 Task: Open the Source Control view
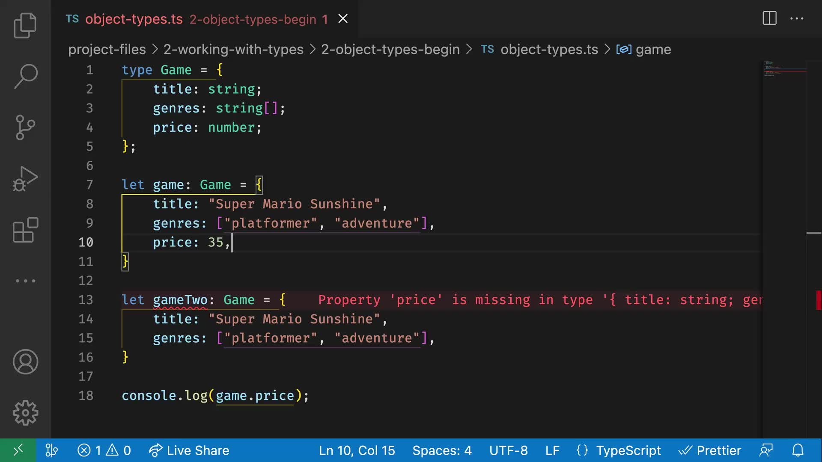pyautogui.click(x=25, y=127)
